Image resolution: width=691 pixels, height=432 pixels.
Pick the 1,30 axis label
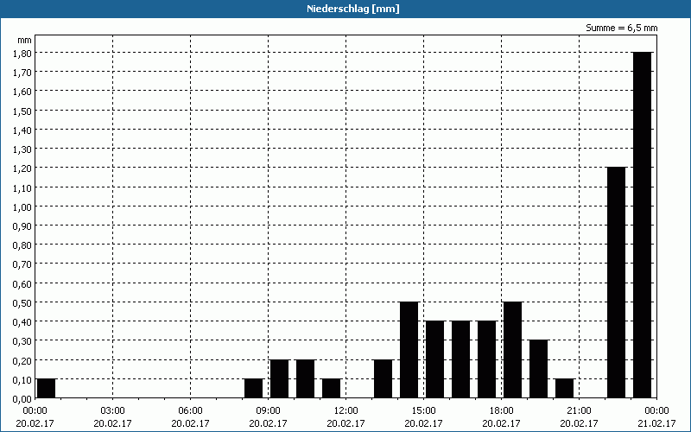22,149
